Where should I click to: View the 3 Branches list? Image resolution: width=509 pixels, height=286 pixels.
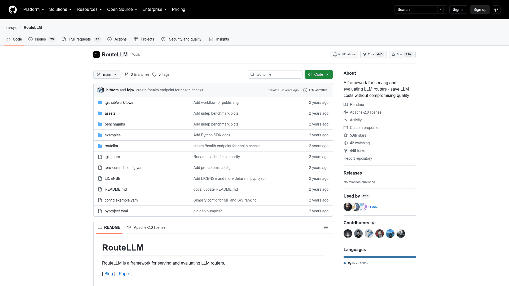[137, 74]
